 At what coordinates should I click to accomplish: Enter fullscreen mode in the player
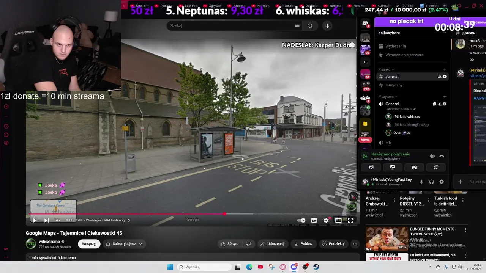point(351,220)
